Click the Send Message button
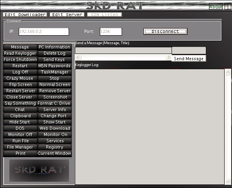232x188 pixels. point(189,59)
